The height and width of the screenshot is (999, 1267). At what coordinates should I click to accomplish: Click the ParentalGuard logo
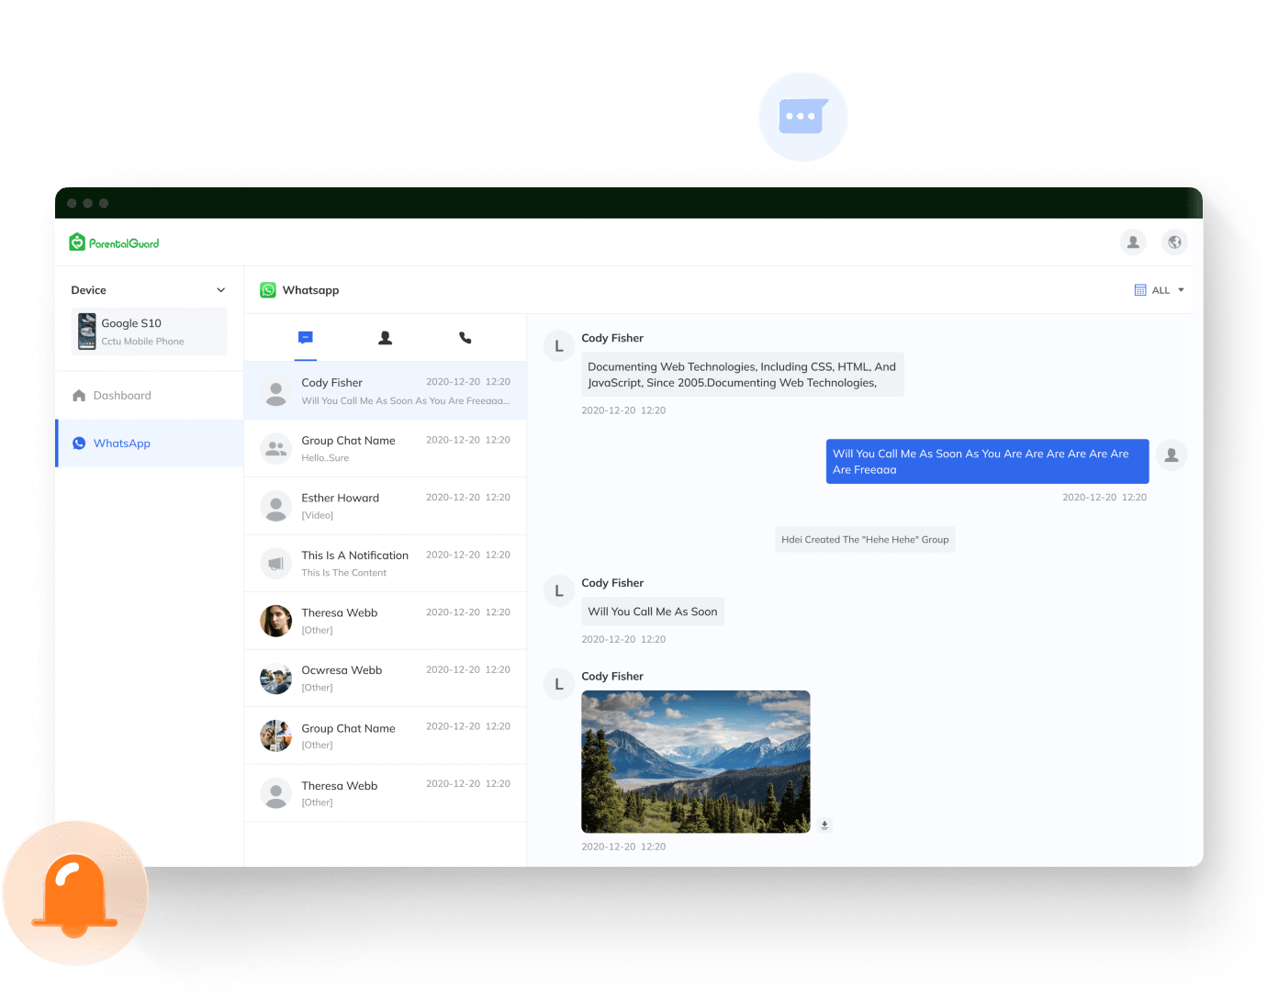114,243
